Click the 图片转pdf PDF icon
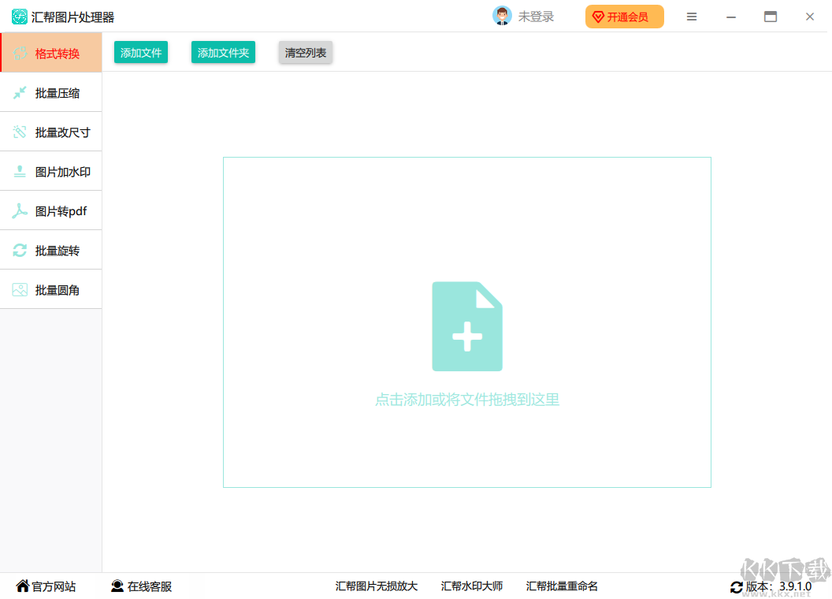This screenshot has width=832, height=599. click(20, 210)
